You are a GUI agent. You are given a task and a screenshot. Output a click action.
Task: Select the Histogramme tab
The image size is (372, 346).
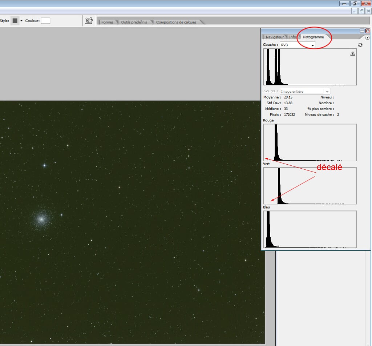313,37
